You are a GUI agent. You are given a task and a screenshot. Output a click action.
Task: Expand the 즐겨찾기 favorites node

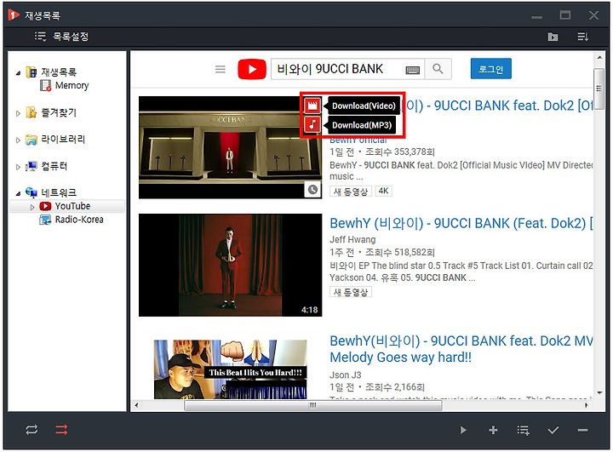(19, 113)
